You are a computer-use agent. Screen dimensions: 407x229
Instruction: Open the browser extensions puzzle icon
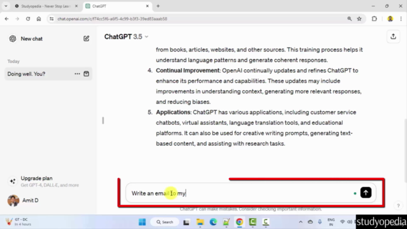tap(375, 18)
